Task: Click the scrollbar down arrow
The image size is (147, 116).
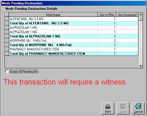Action: point(141,66)
